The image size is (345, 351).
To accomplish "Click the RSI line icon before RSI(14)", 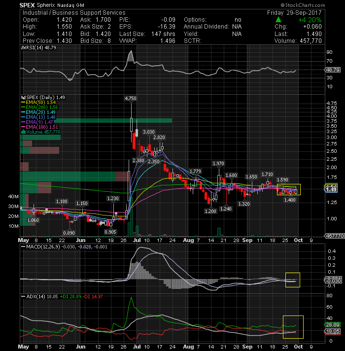I will [x=23, y=48].
